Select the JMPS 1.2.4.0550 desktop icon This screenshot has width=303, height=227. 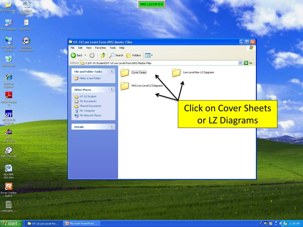pos(9,136)
